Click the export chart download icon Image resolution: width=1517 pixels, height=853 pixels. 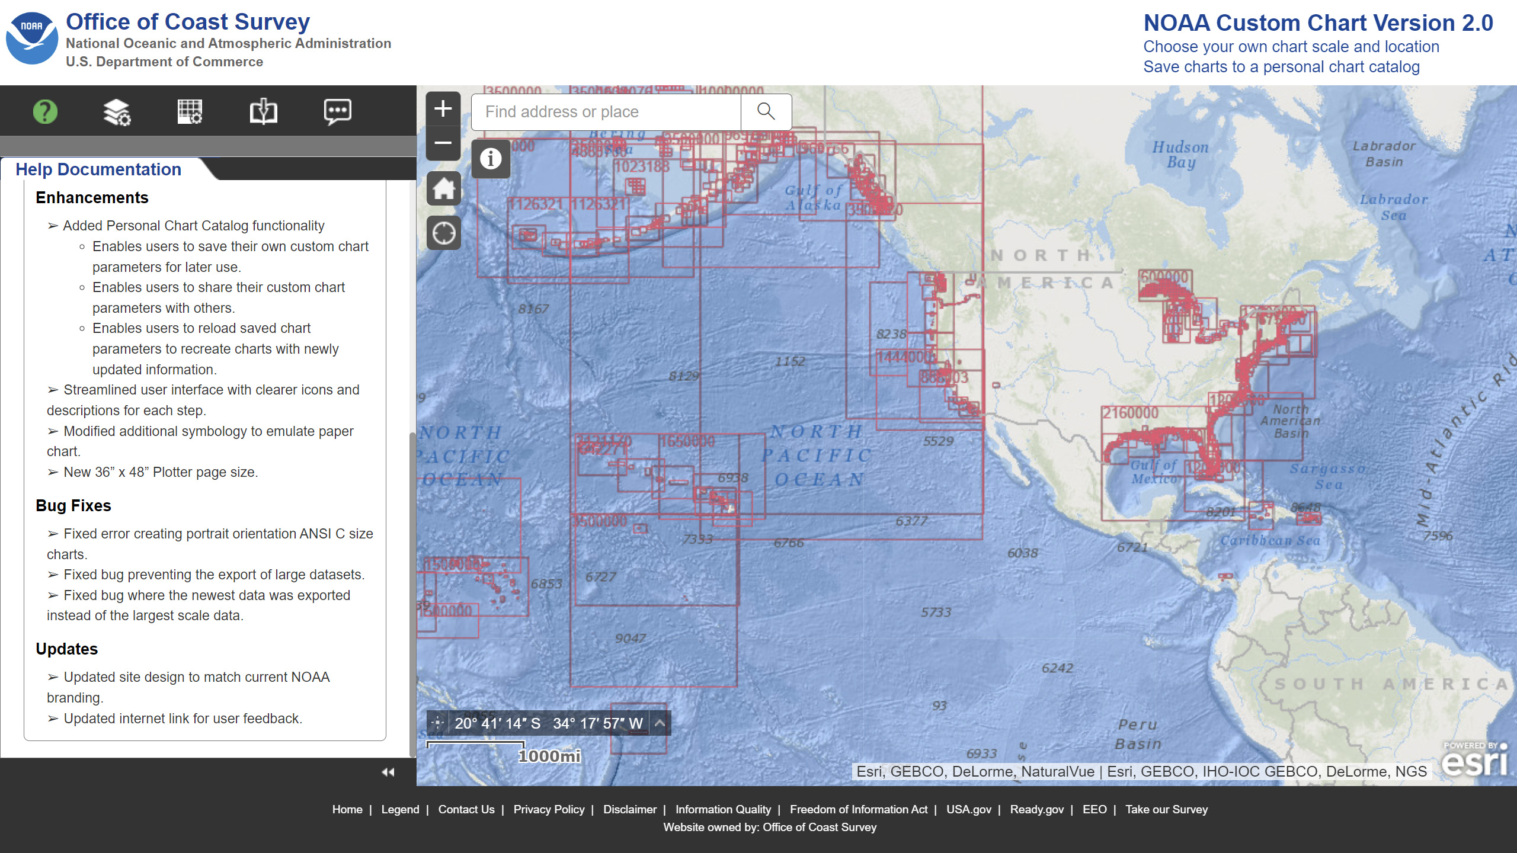point(264,111)
